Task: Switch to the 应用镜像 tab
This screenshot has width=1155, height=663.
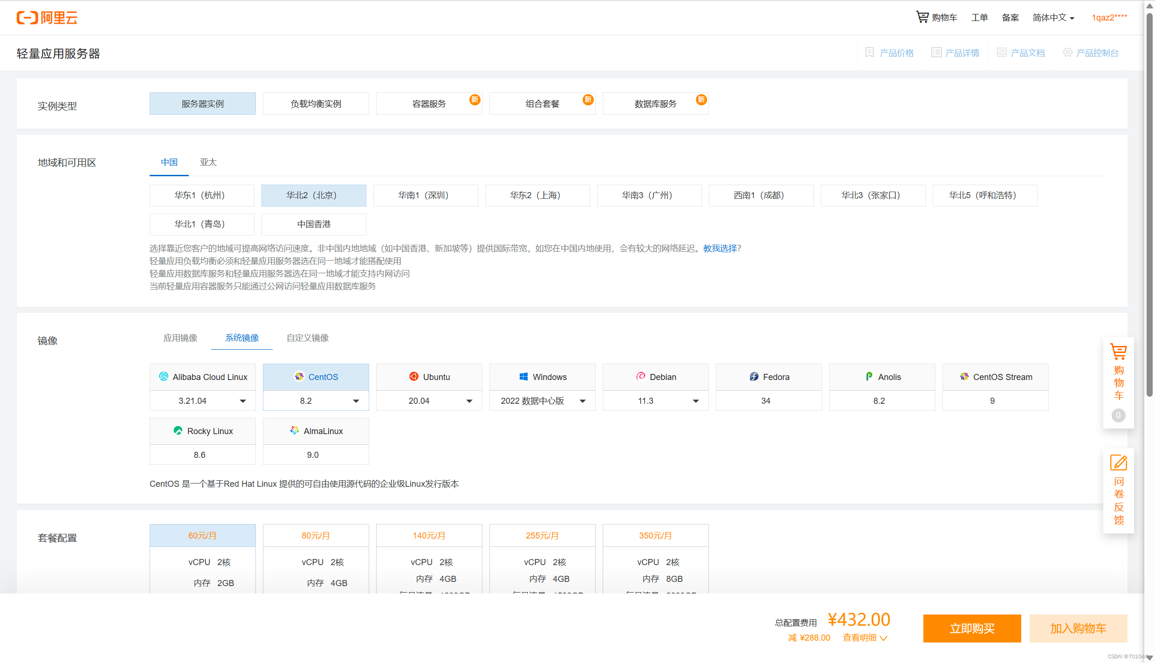Action: [x=180, y=338]
